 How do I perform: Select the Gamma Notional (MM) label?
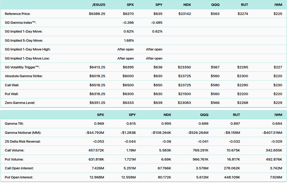click(x=23, y=133)
